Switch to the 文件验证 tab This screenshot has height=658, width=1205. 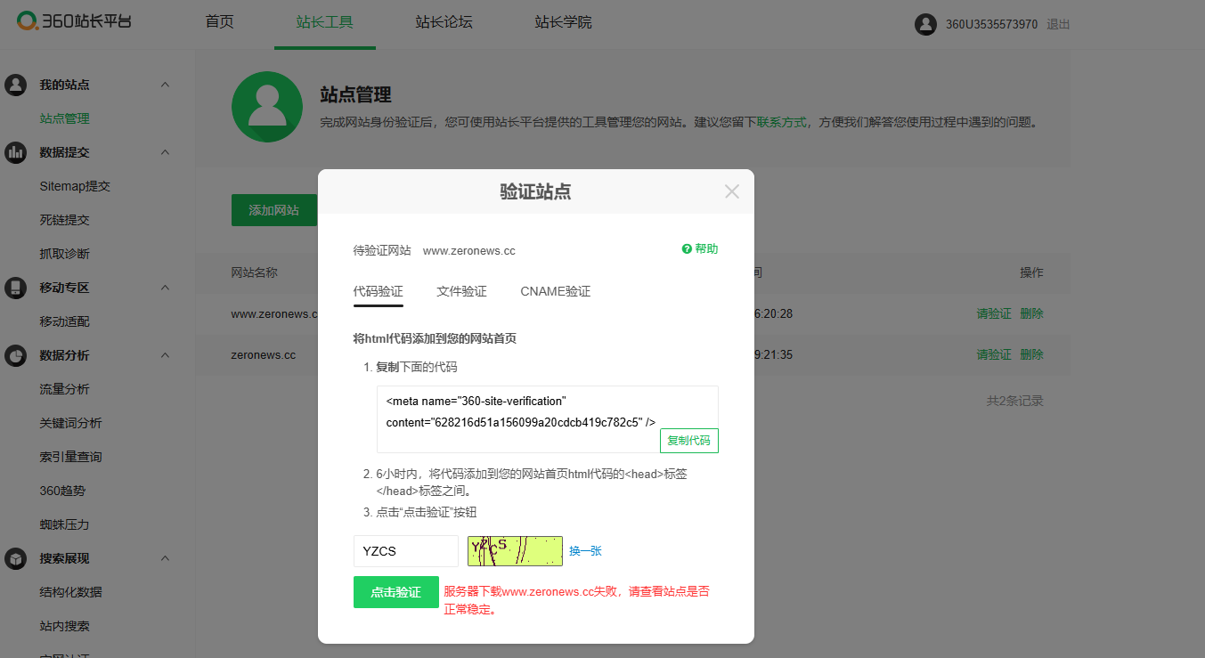461,292
